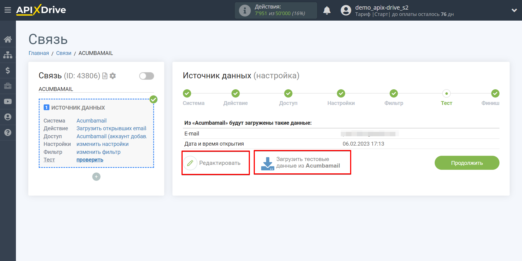
Task: Toggle the connection on/off switch
Action: click(x=147, y=76)
